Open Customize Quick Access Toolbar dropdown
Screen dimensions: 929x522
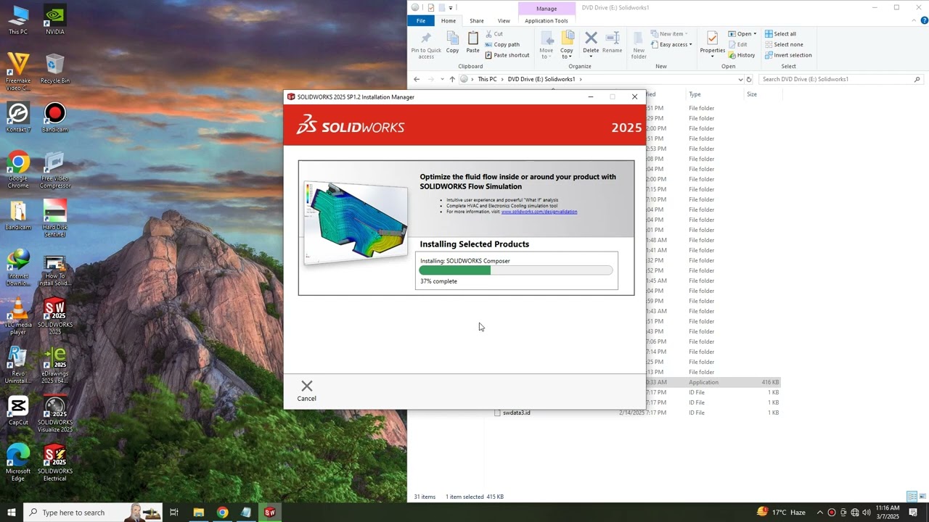click(451, 8)
